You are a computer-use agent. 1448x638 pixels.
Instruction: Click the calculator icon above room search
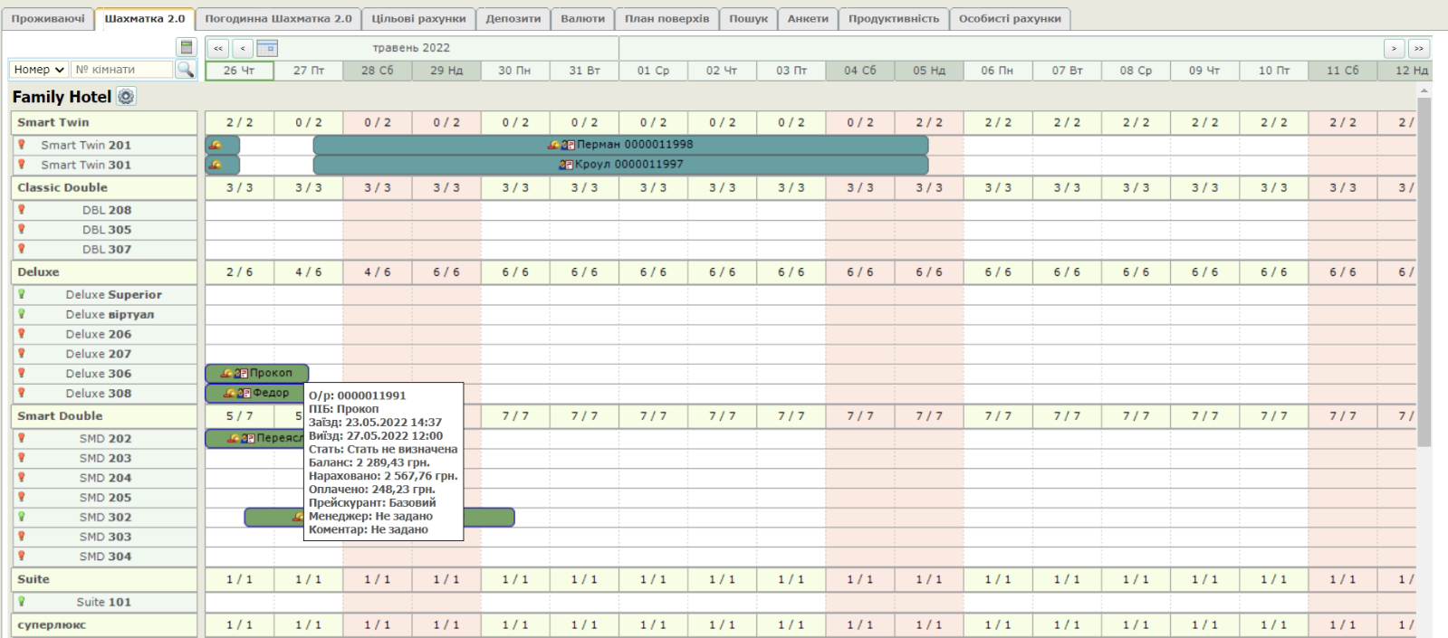click(187, 48)
